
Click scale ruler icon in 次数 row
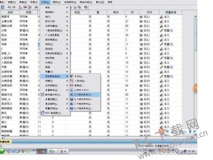(x=161, y=31)
